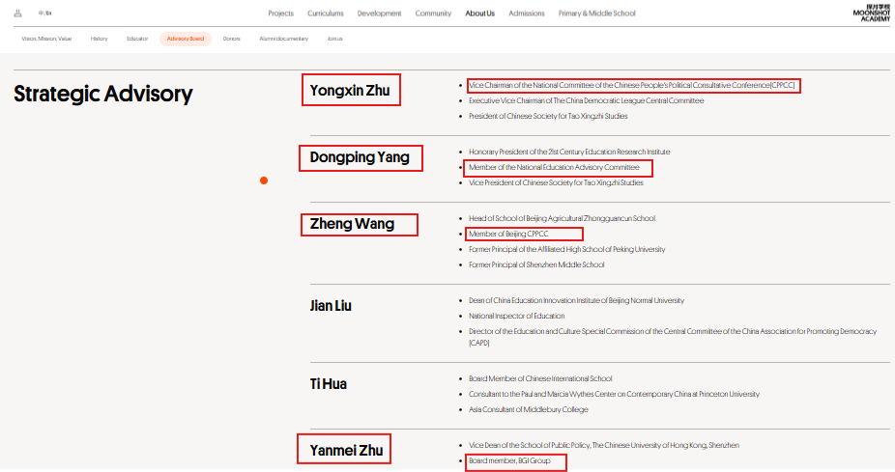Select the Advisory Board sub-tab
Viewport: 895px width, 472px height.
[186, 39]
